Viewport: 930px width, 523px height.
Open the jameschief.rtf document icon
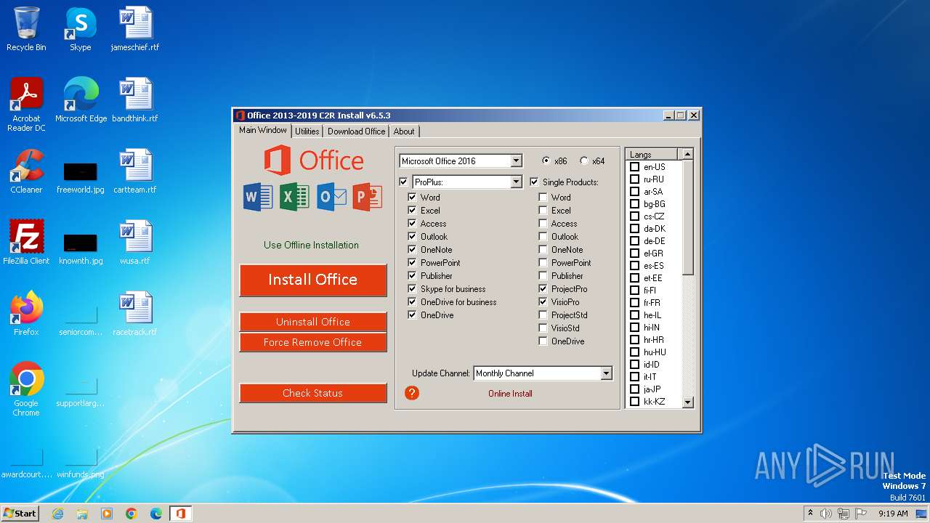[x=135, y=29]
